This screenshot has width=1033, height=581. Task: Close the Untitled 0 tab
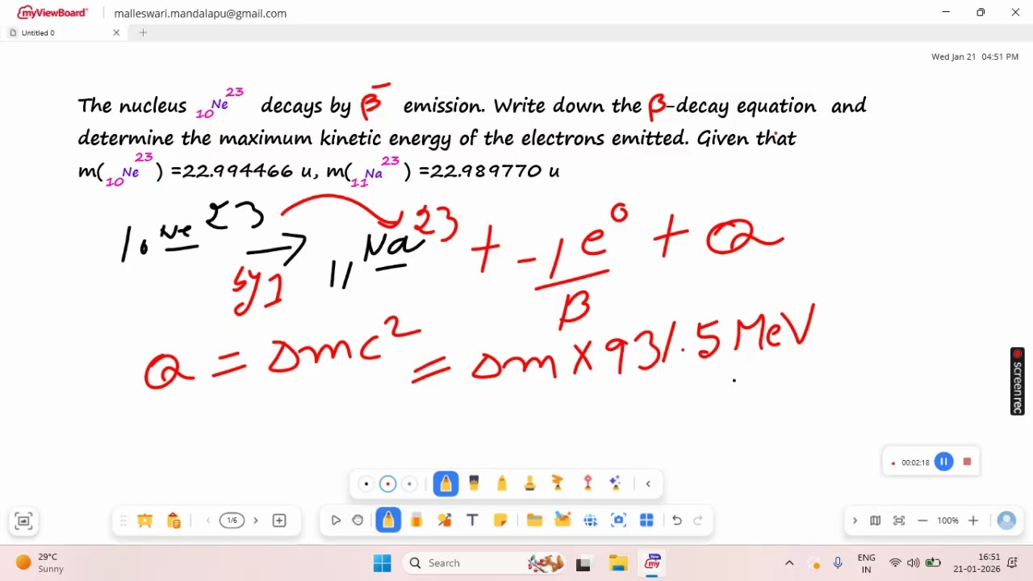[x=116, y=32]
